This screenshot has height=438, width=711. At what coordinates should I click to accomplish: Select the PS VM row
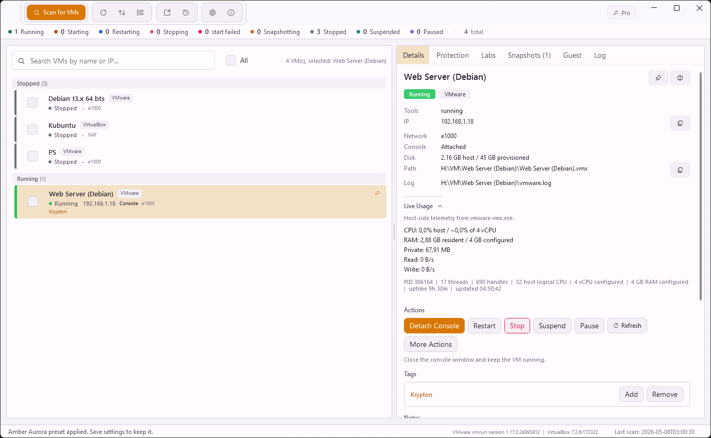click(201, 156)
